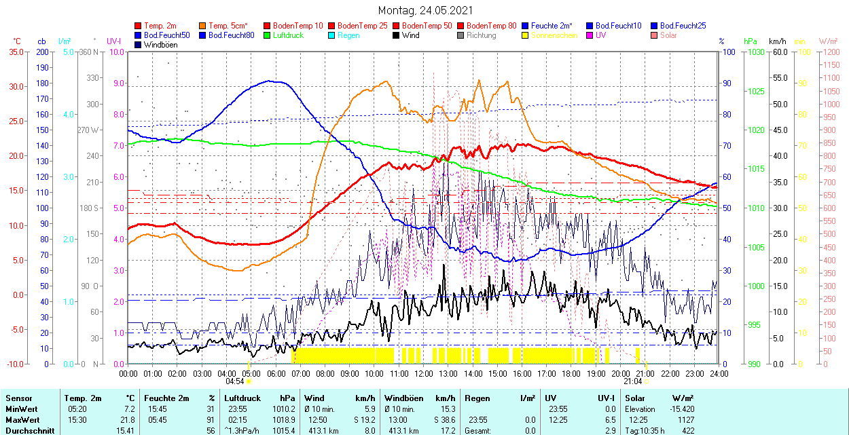Click the 12:00 time axis label
The height and width of the screenshot is (435, 849).
point(424,373)
